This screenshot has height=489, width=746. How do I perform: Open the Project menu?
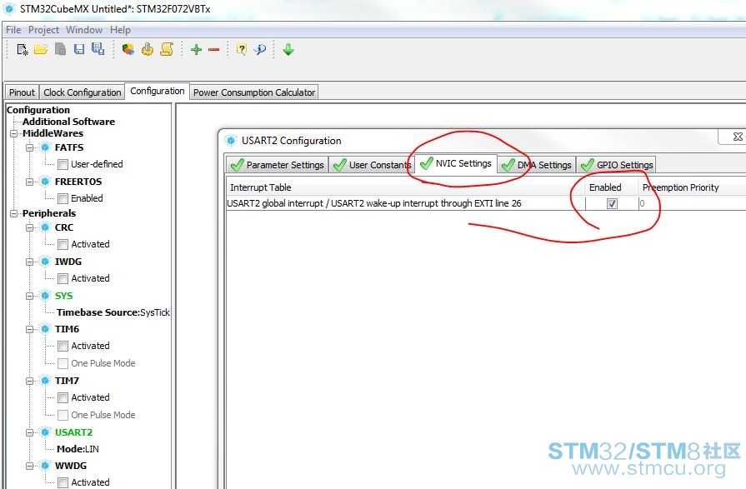click(x=43, y=30)
